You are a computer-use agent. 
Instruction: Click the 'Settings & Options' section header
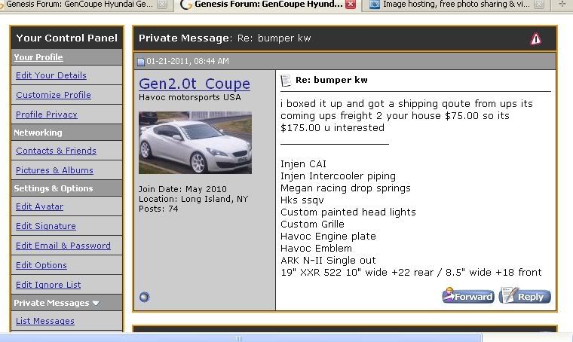point(54,188)
